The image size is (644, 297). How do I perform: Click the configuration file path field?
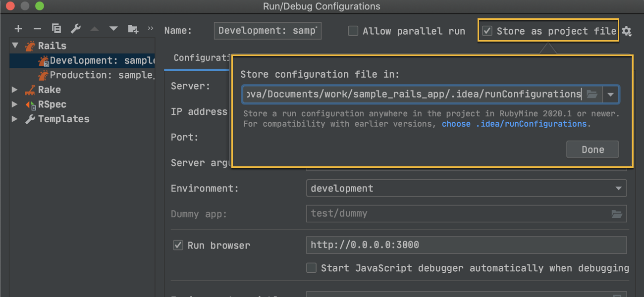click(414, 94)
